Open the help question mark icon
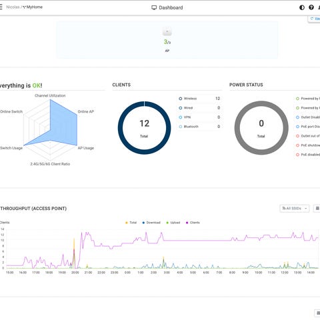The image size is (320, 320). (311, 7)
